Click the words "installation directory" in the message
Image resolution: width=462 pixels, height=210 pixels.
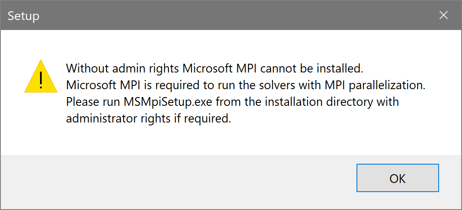pos(313,102)
